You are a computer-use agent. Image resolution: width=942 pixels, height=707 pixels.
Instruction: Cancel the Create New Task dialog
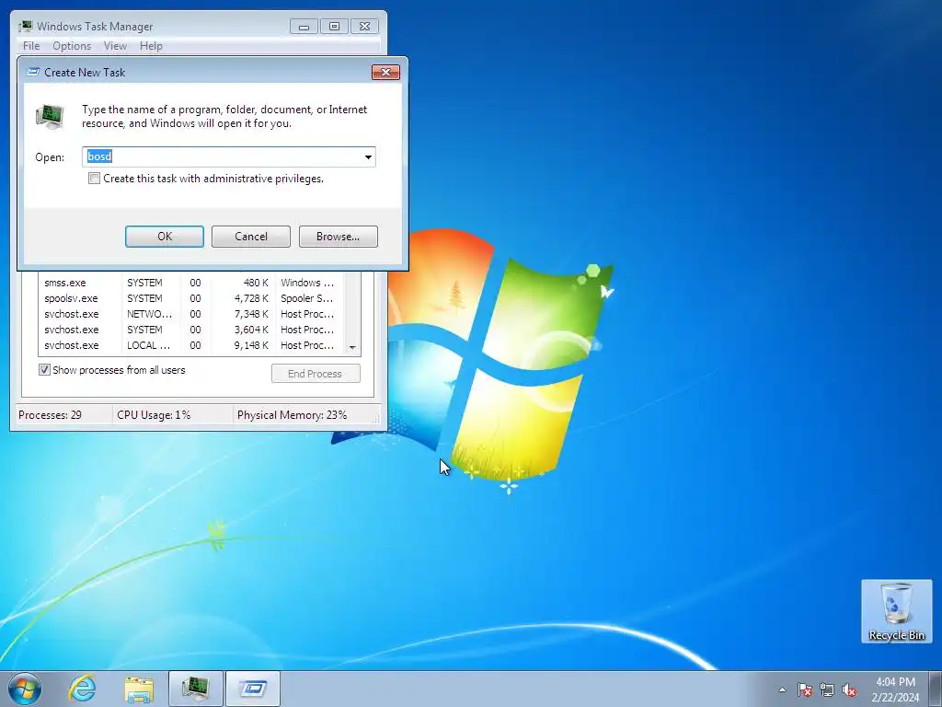251,237
